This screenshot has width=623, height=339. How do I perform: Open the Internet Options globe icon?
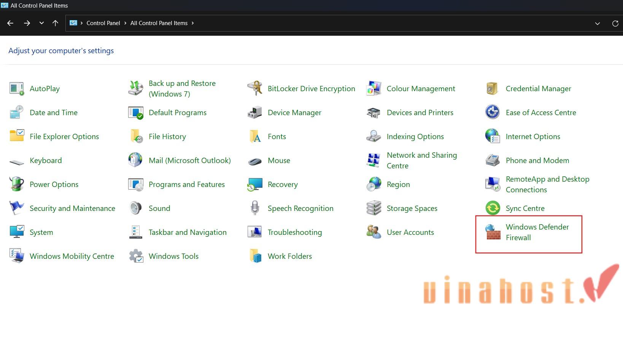(493, 136)
